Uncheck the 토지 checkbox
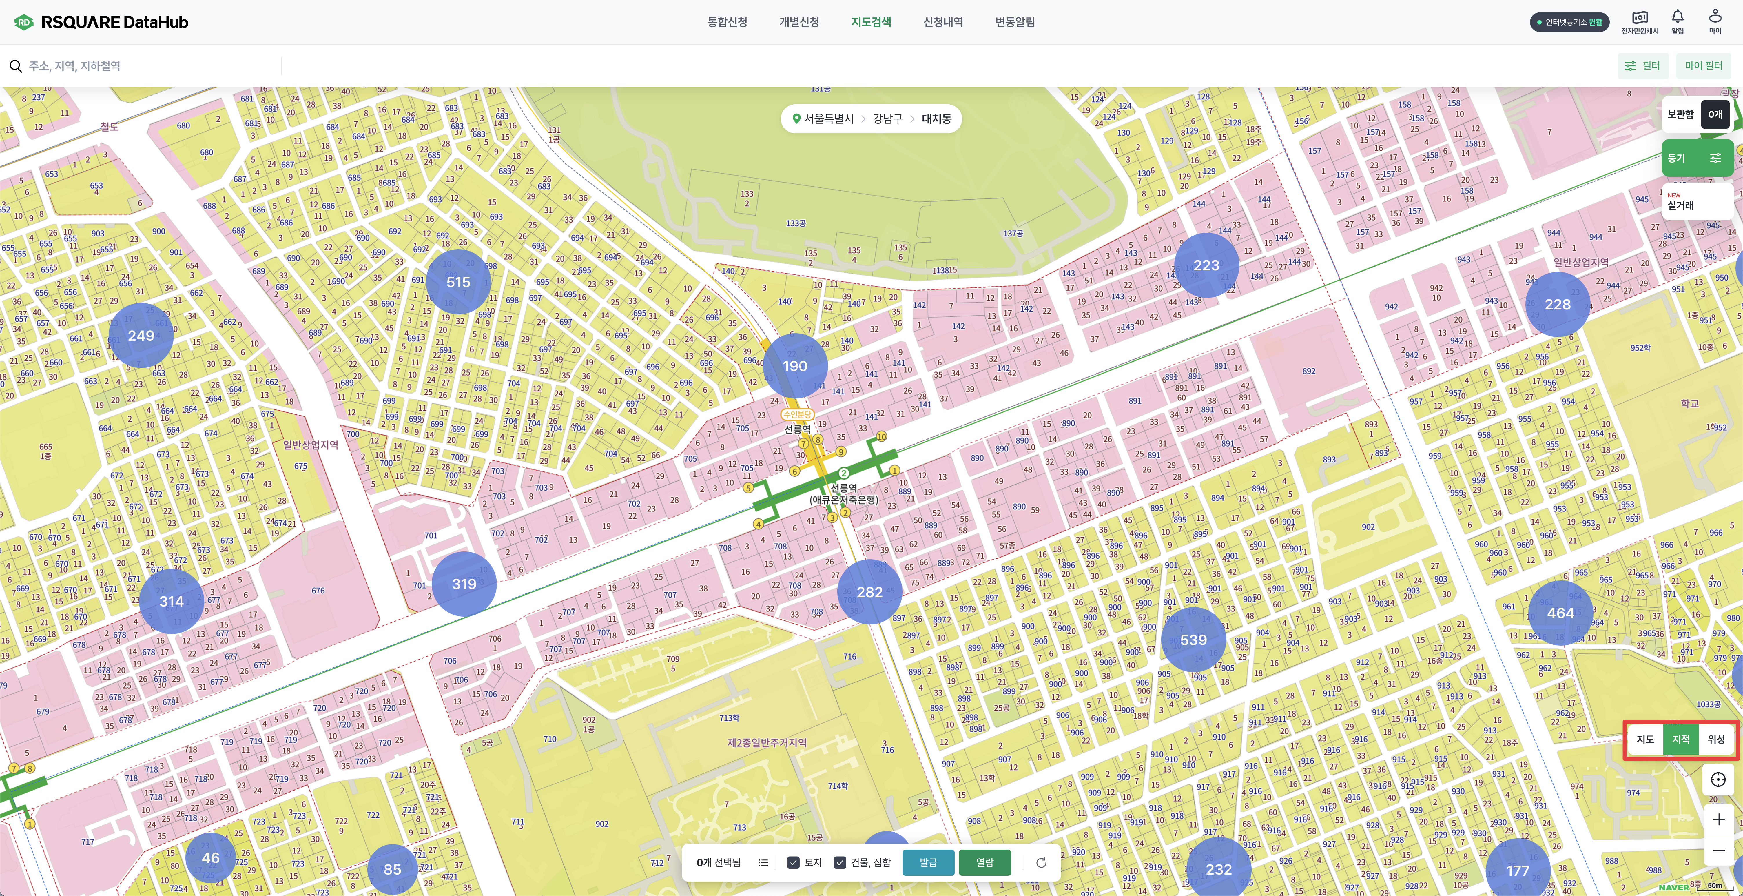 tap(794, 862)
